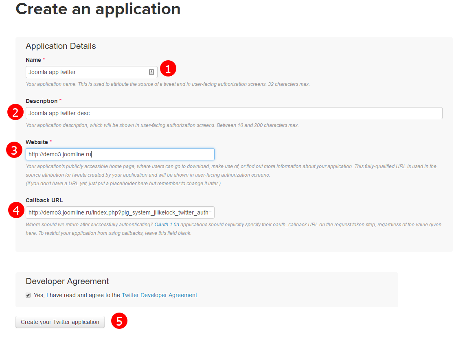Click Create your Twitter application button
This screenshot has width=476, height=337.
point(60,322)
